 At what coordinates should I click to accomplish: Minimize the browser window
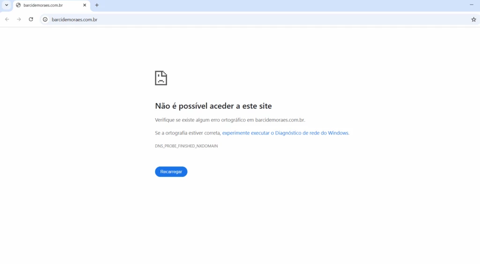tap(471, 5)
